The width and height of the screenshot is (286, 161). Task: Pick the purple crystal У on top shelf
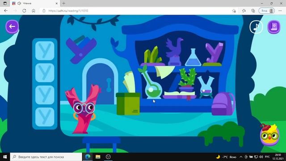(214, 53)
